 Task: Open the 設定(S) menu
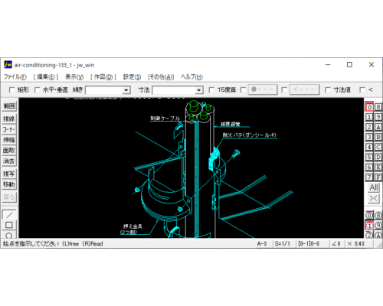coord(132,76)
